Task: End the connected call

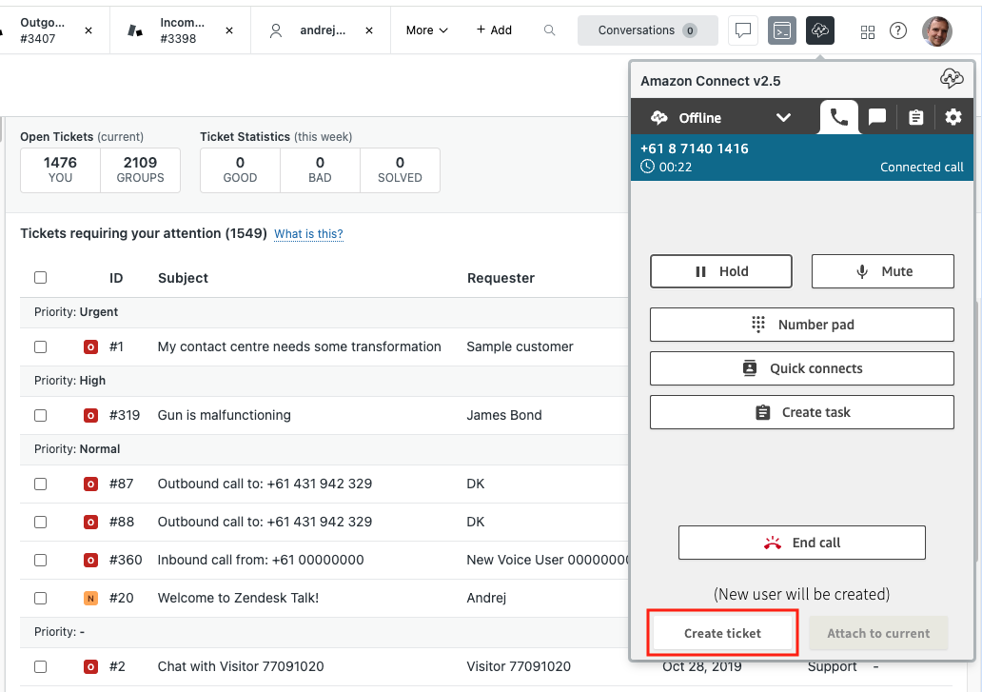Action: tap(801, 543)
